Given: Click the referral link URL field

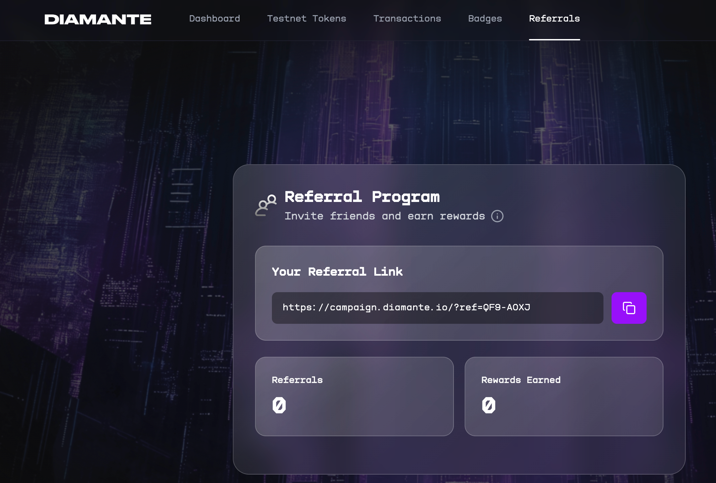Looking at the screenshot, I should tap(437, 308).
